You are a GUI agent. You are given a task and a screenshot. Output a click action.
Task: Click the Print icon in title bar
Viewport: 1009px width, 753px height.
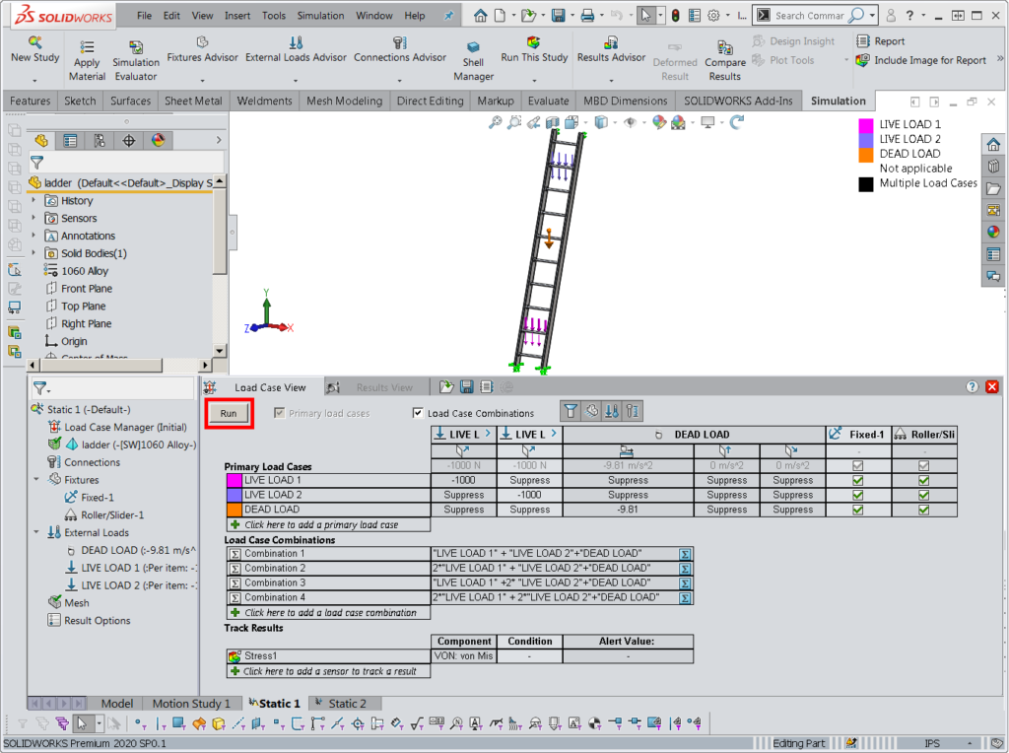(x=587, y=16)
